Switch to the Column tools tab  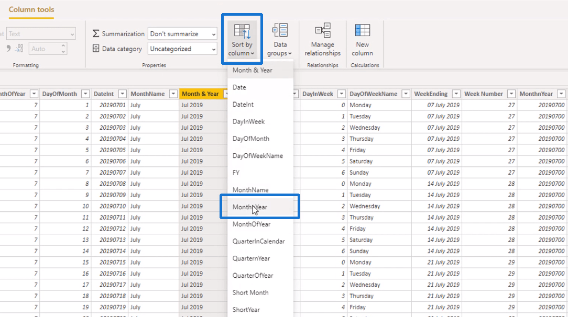(31, 10)
